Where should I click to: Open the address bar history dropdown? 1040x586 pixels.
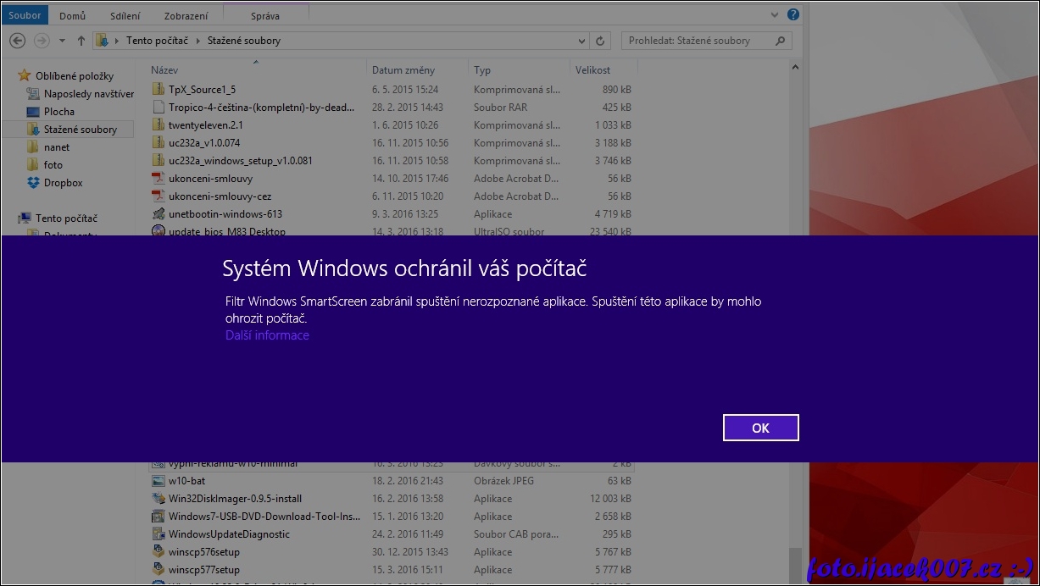[581, 41]
